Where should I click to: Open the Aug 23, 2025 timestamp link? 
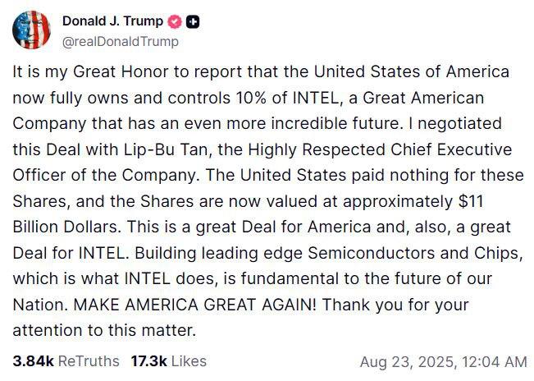[x=443, y=361]
